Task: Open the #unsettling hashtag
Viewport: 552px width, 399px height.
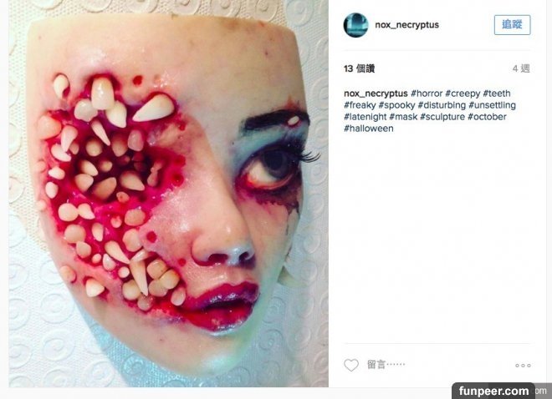Action: [x=492, y=105]
